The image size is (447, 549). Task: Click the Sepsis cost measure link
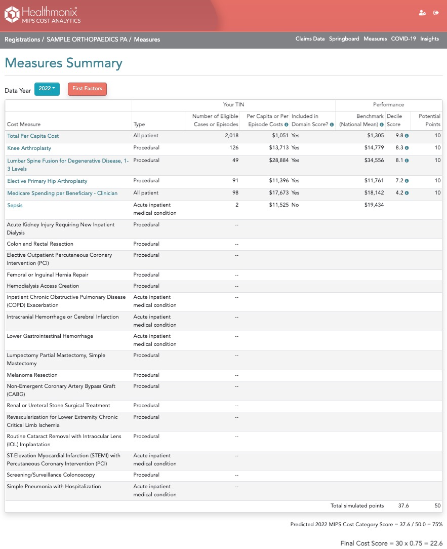(x=15, y=205)
